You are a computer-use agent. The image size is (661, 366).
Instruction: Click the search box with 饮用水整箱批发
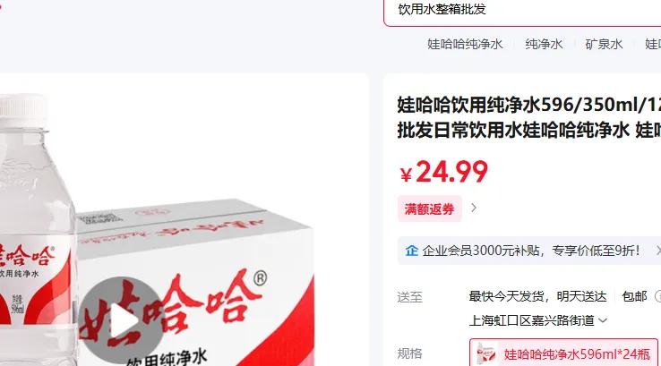522,12
